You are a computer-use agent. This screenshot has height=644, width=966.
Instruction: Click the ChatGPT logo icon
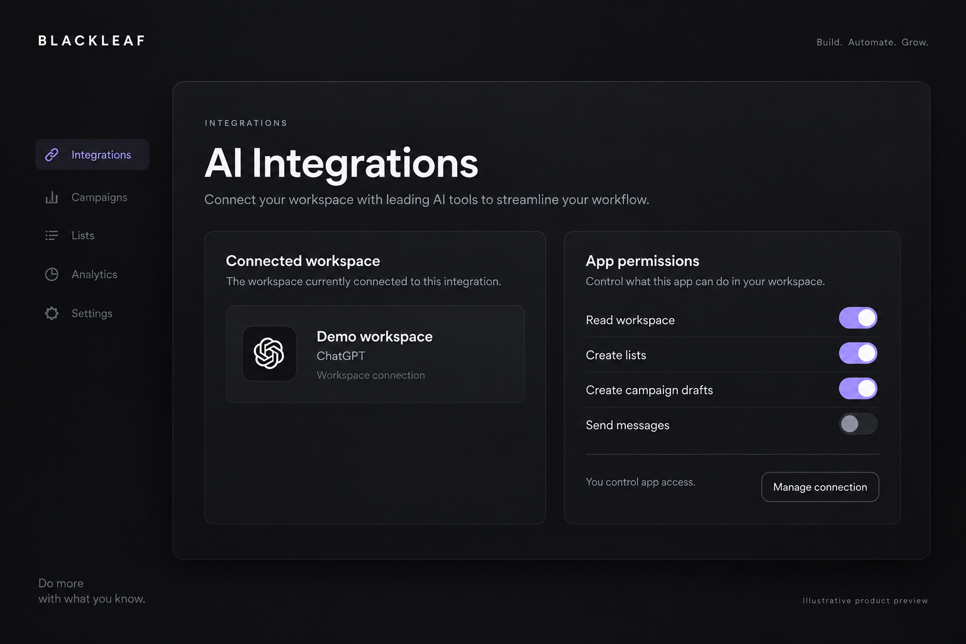pyautogui.click(x=269, y=353)
